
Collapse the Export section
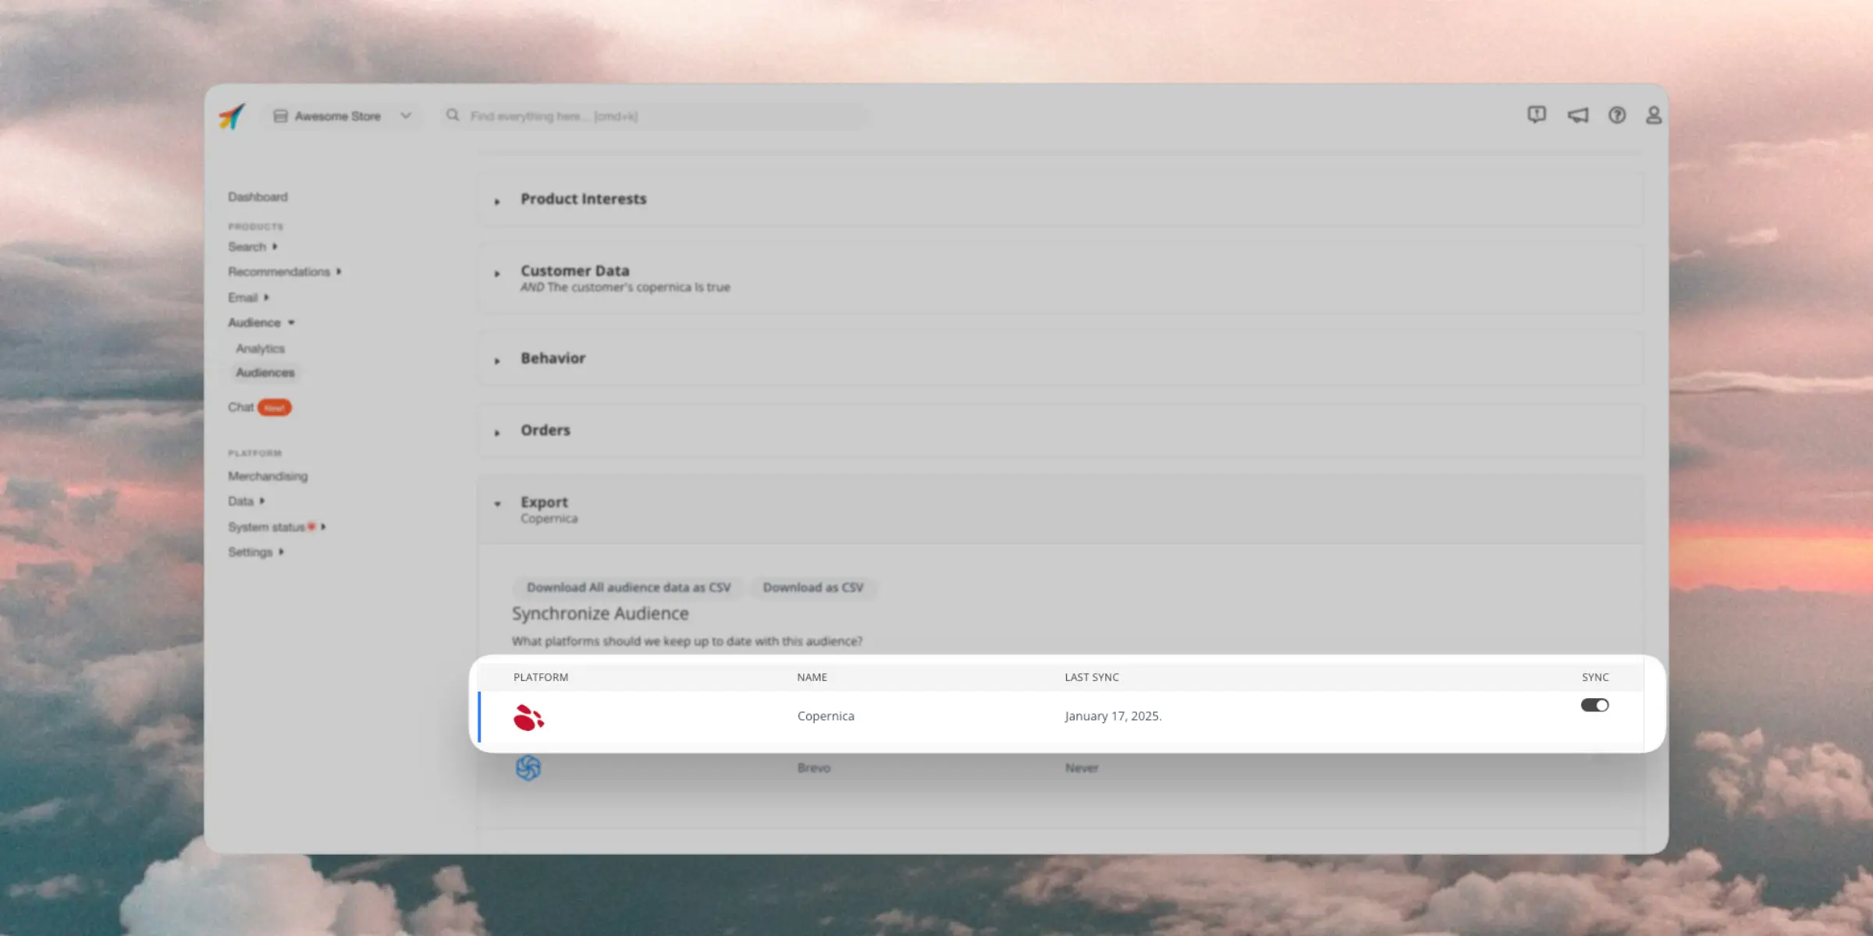coord(544,502)
